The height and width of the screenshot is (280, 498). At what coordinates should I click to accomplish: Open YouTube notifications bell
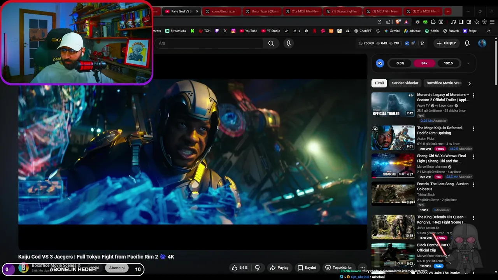(x=467, y=43)
